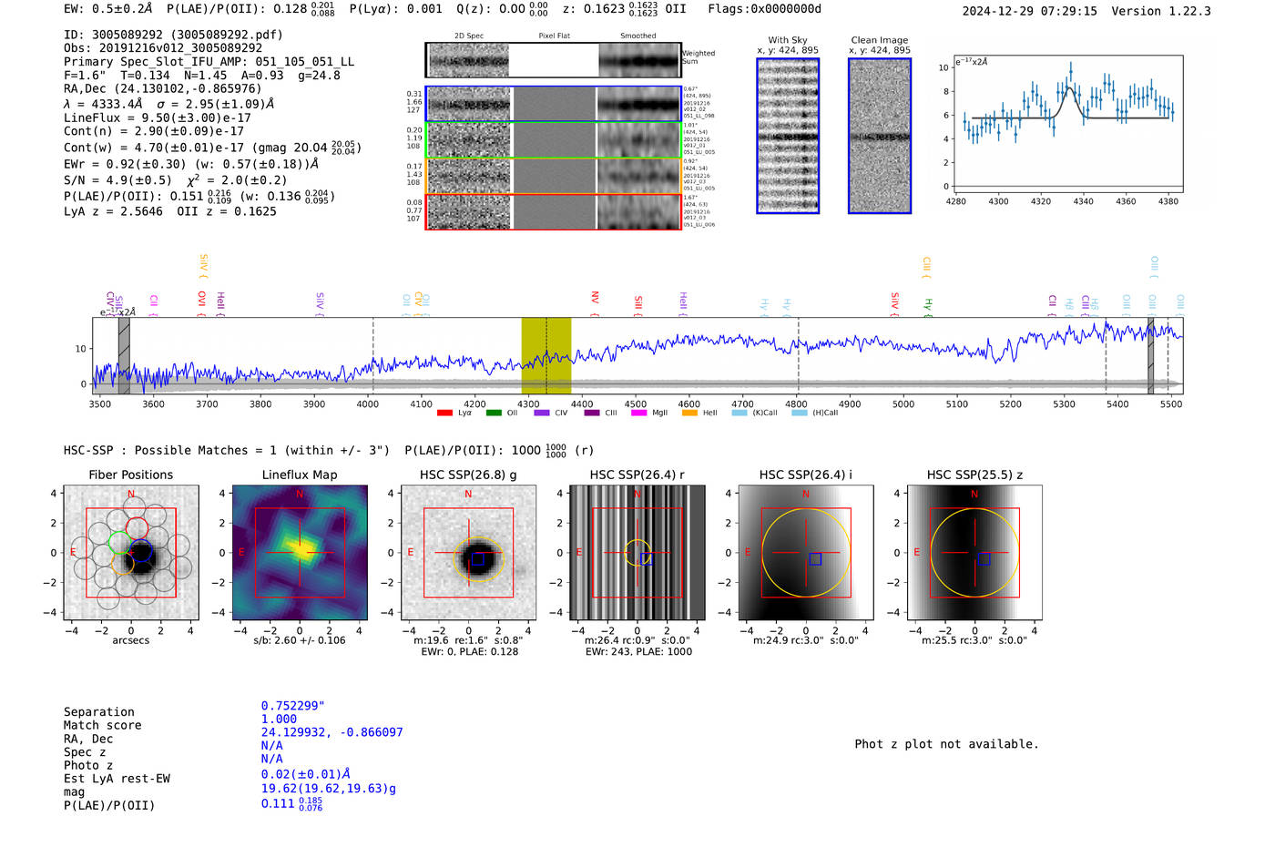Click the blue square marker in g-band cutout
This screenshot has height=868, width=1275.
477,559
